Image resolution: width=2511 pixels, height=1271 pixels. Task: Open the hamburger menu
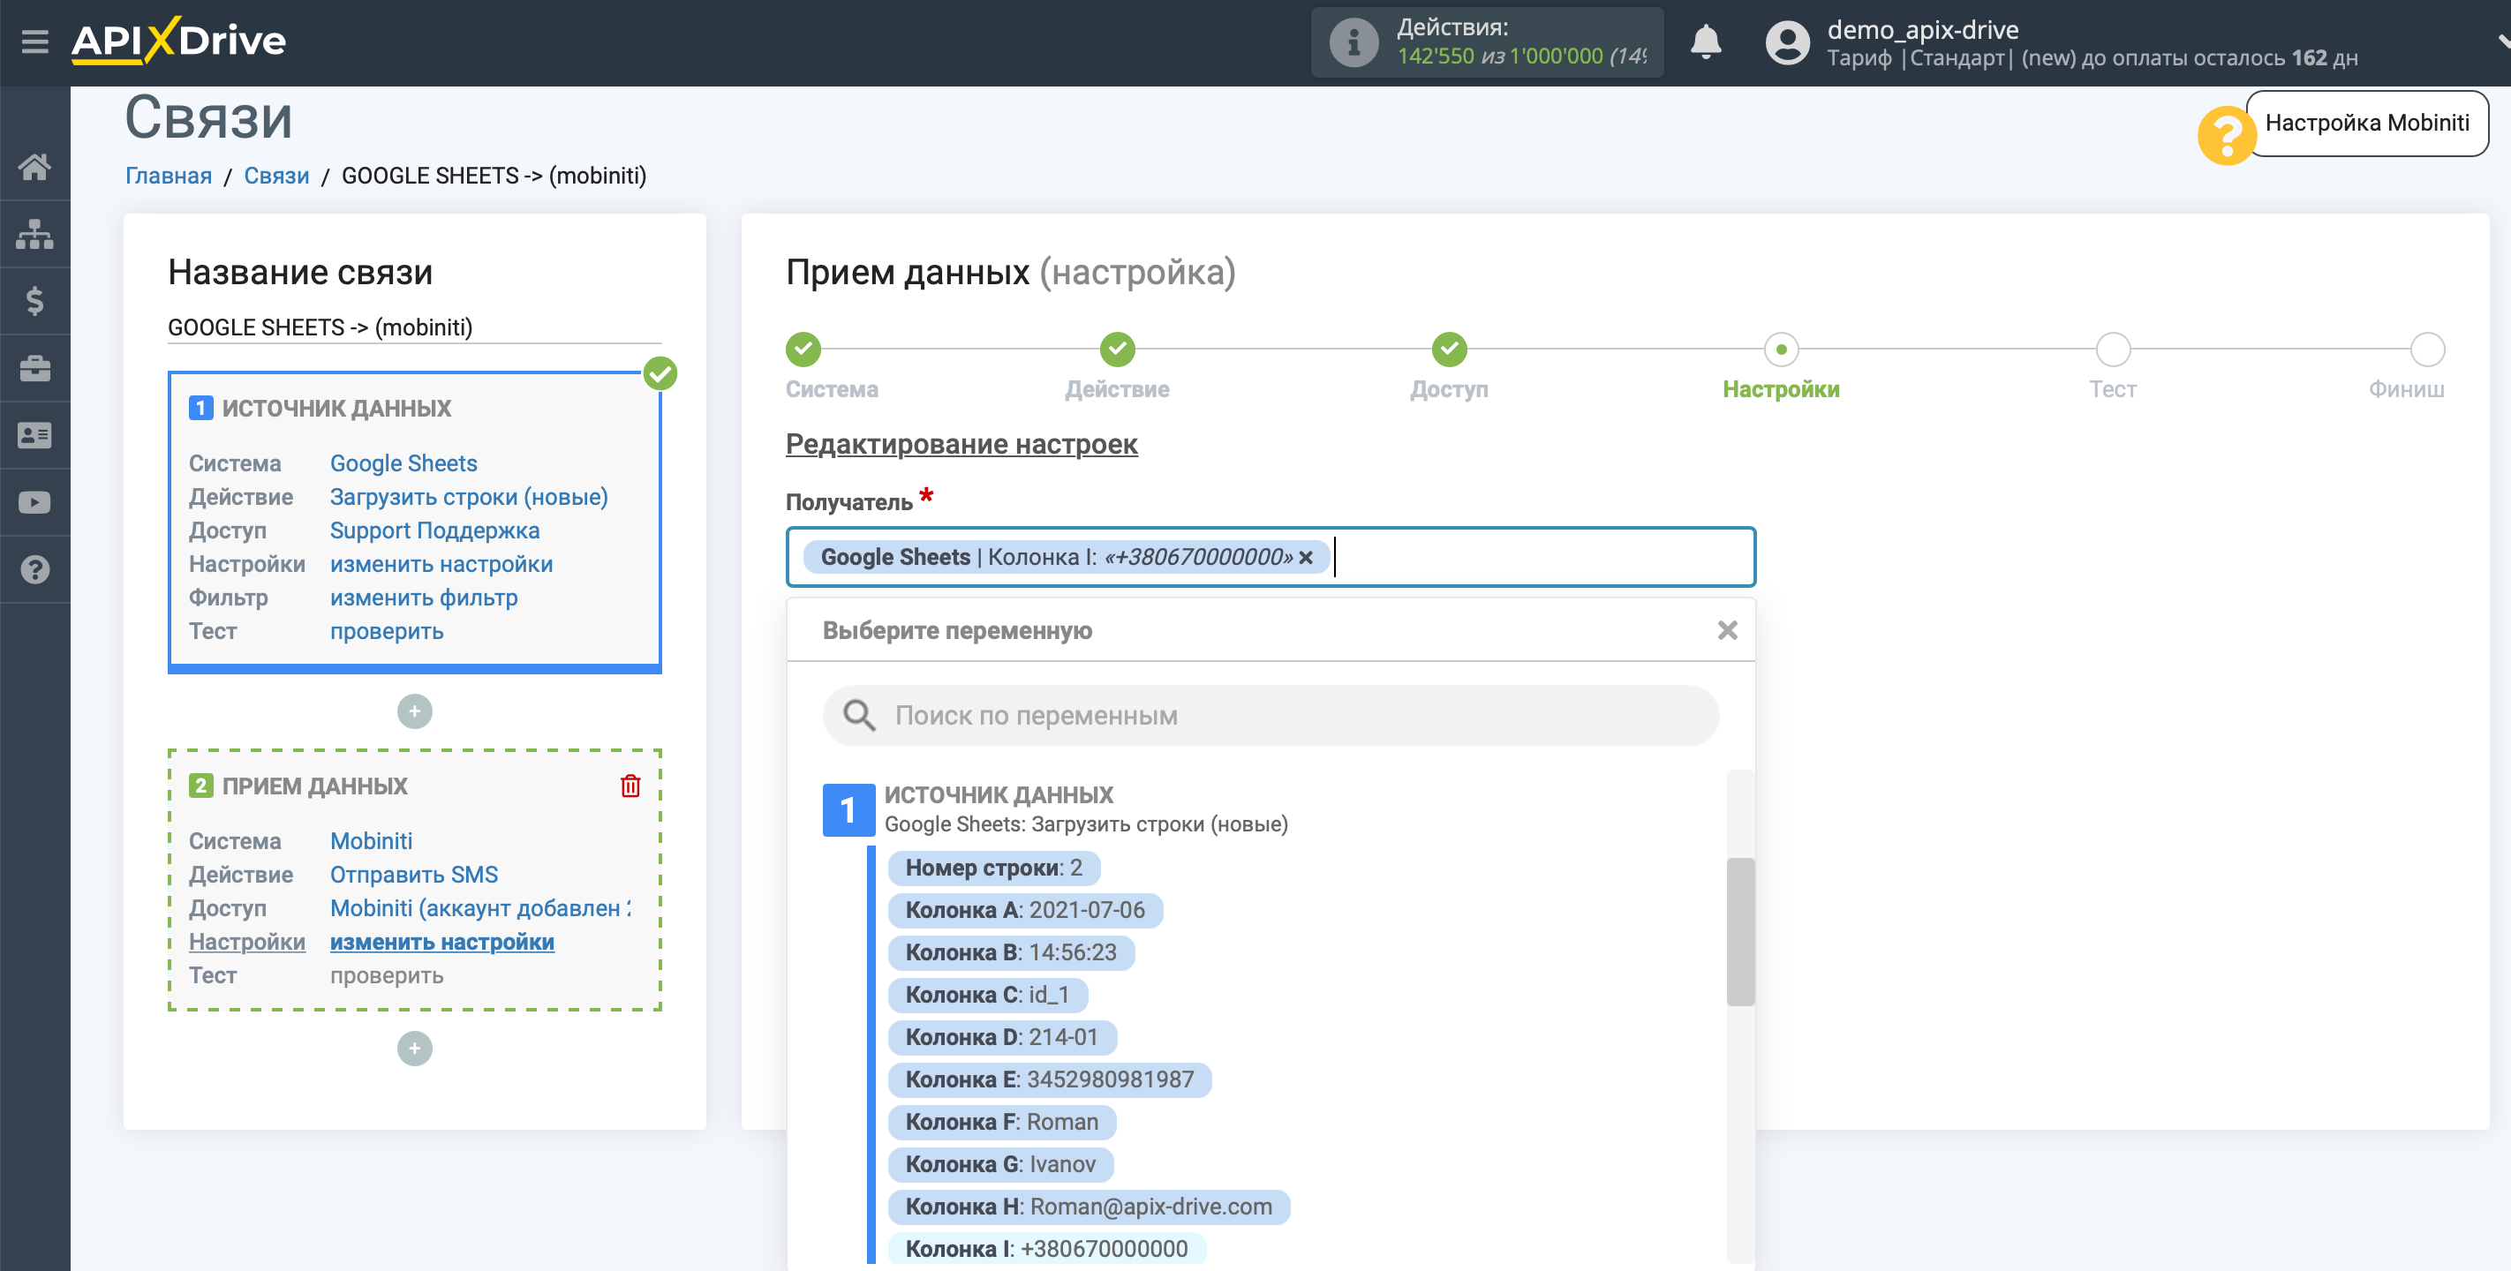click(35, 41)
